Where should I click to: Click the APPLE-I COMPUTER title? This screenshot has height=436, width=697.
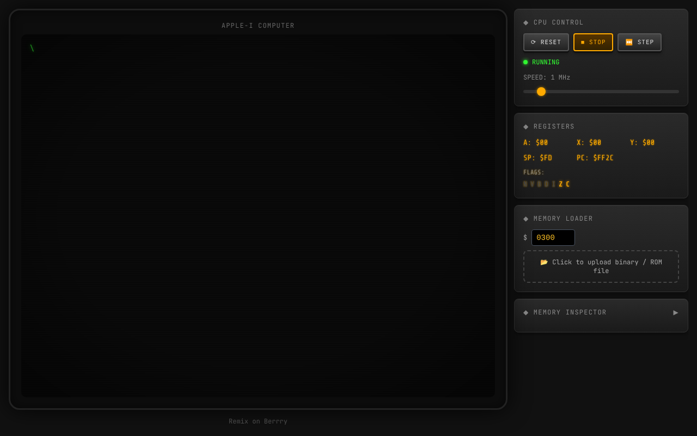click(258, 26)
